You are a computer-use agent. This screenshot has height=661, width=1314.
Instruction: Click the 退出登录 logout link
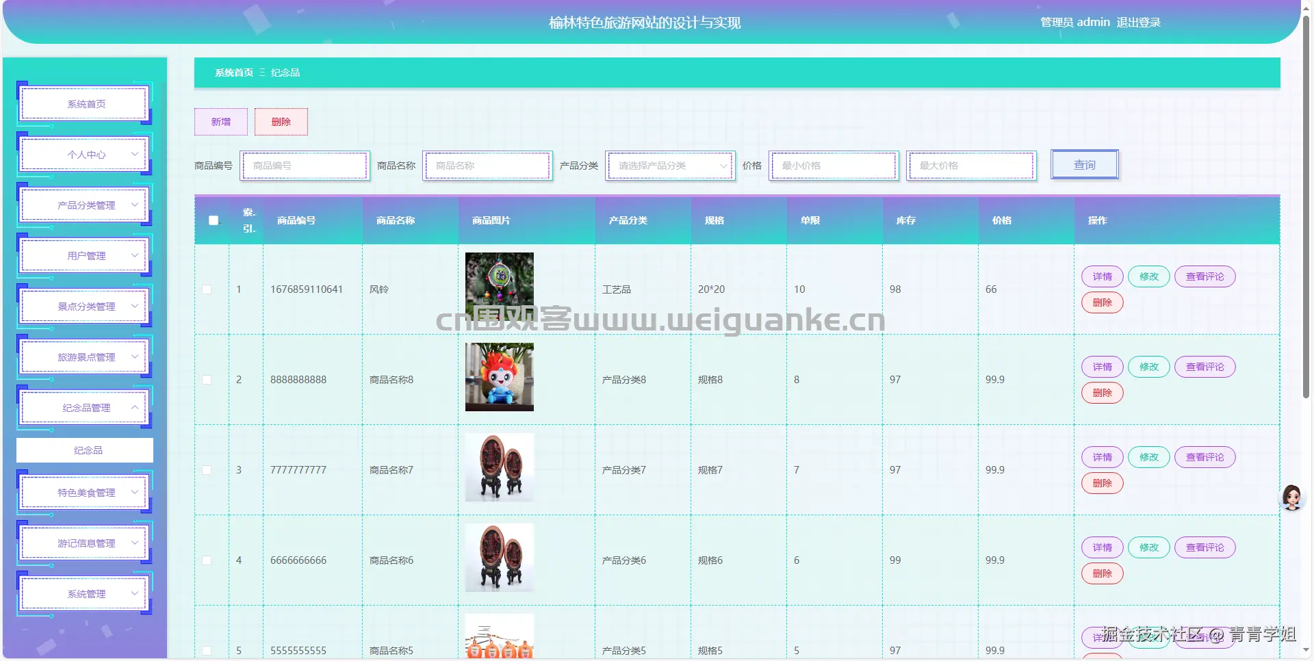(x=1138, y=23)
